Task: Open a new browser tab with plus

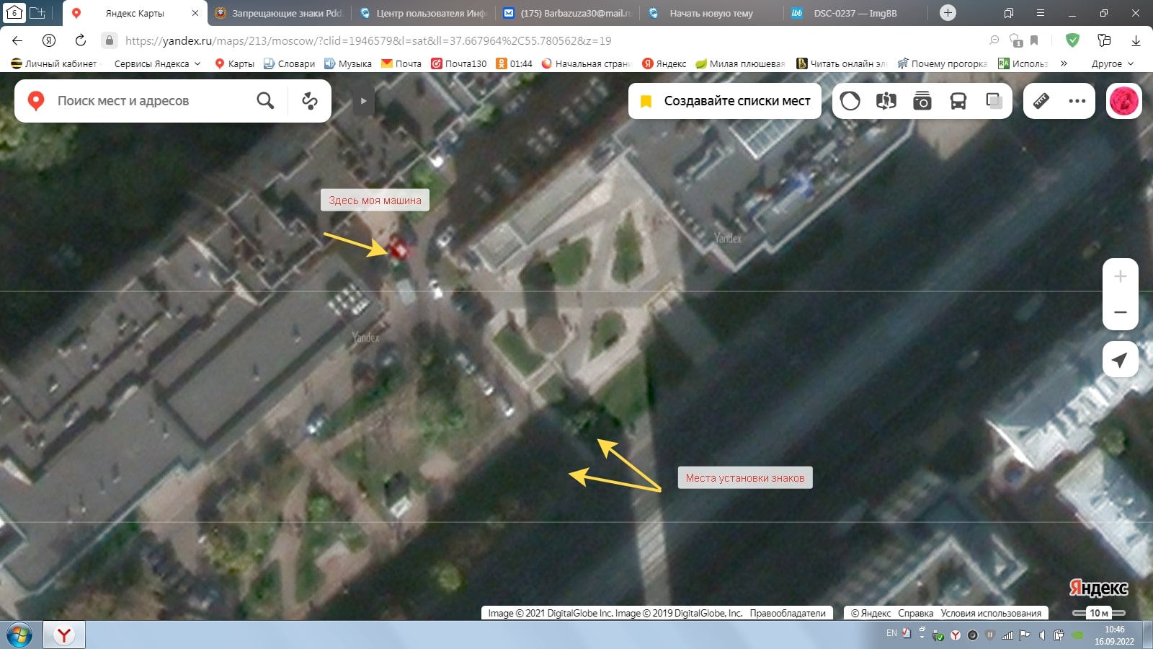Action: [x=948, y=12]
